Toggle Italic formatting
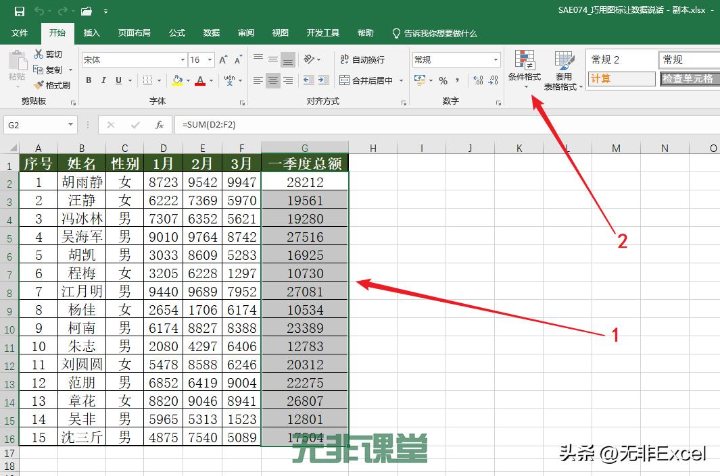Viewport: 720px width, 476px height. click(103, 80)
